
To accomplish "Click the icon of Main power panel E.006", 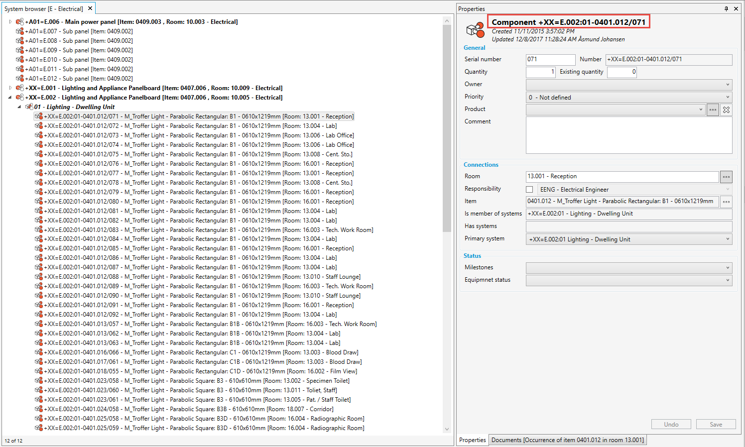I will tap(20, 22).
